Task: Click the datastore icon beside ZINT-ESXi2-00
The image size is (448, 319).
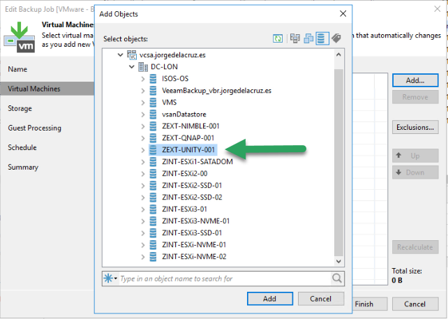Action: click(x=153, y=174)
